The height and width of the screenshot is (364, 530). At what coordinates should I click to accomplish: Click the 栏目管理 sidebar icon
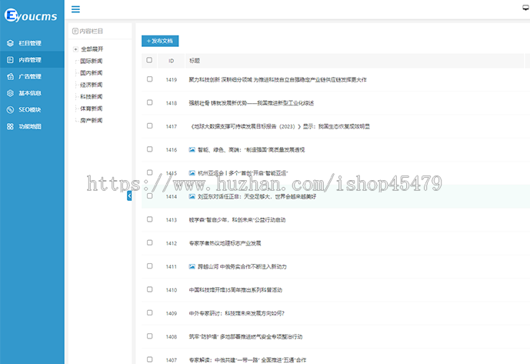coord(10,43)
